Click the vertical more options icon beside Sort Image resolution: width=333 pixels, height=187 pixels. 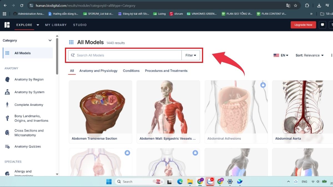331,55
